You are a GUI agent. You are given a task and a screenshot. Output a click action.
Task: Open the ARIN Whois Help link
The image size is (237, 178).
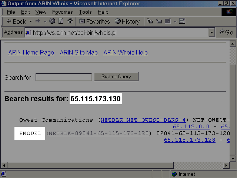point(126,52)
